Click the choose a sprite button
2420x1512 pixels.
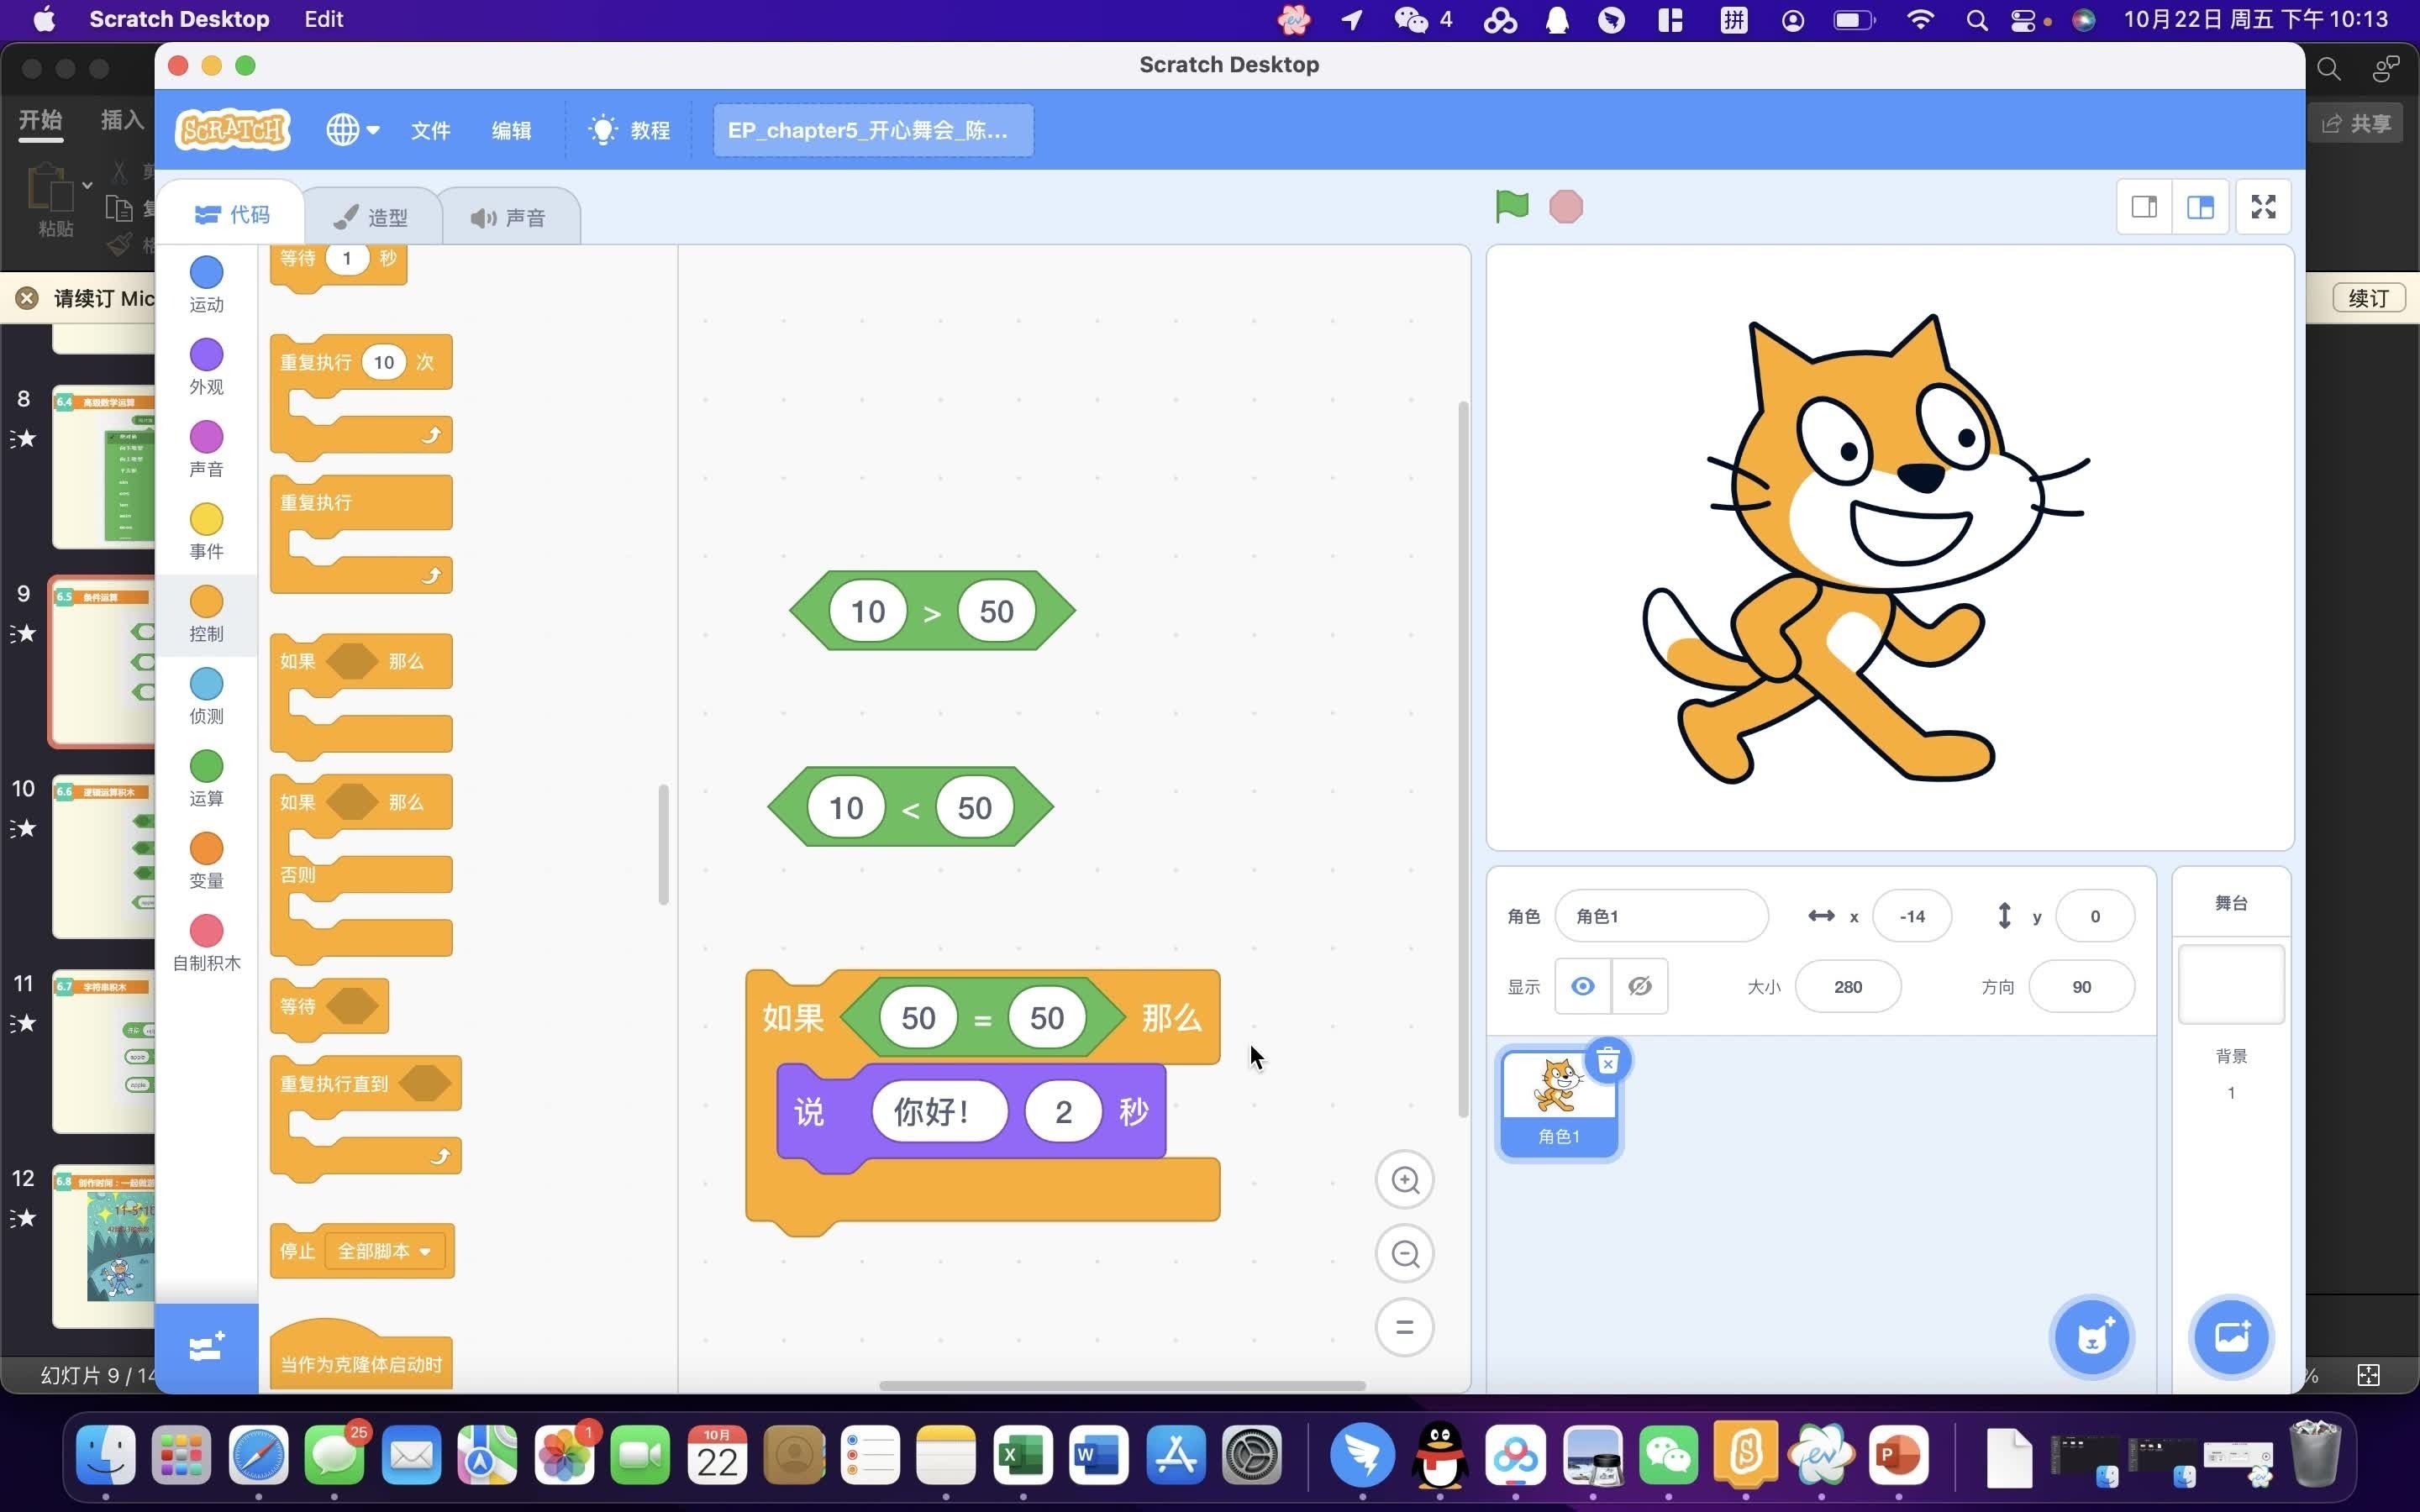(2091, 1338)
